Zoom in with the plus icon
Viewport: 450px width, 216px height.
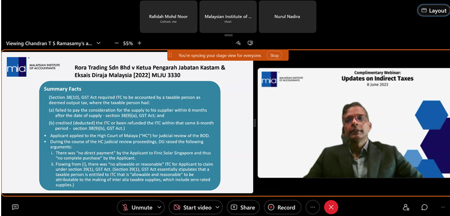click(139, 43)
